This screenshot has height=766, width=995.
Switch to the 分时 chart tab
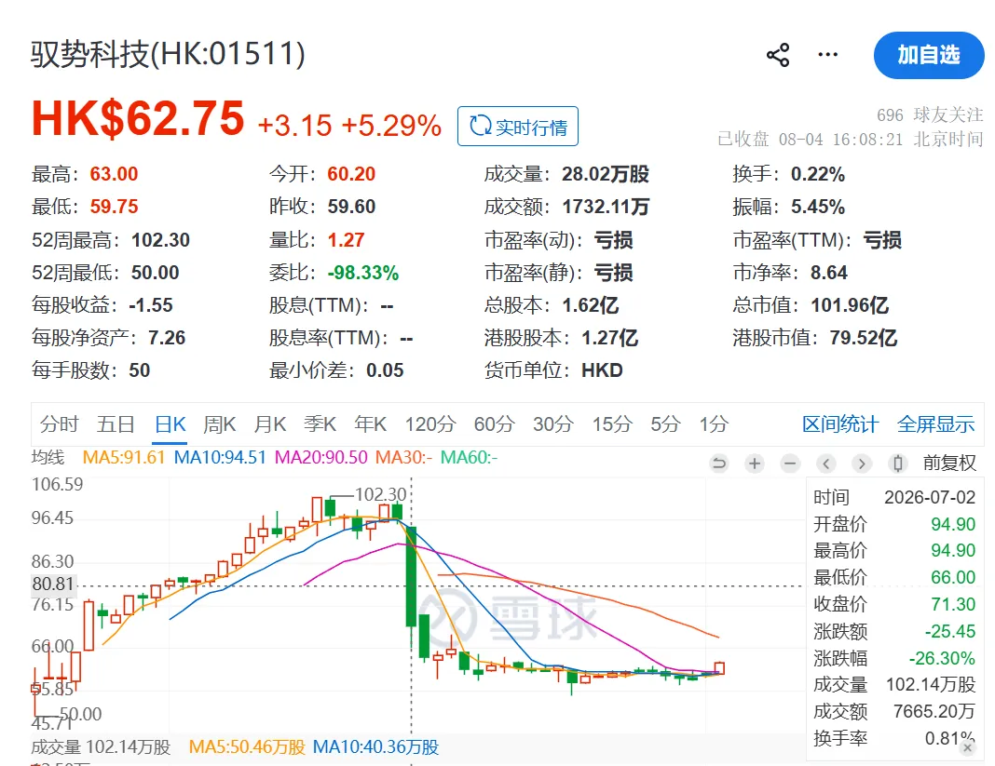pos(60,423)
